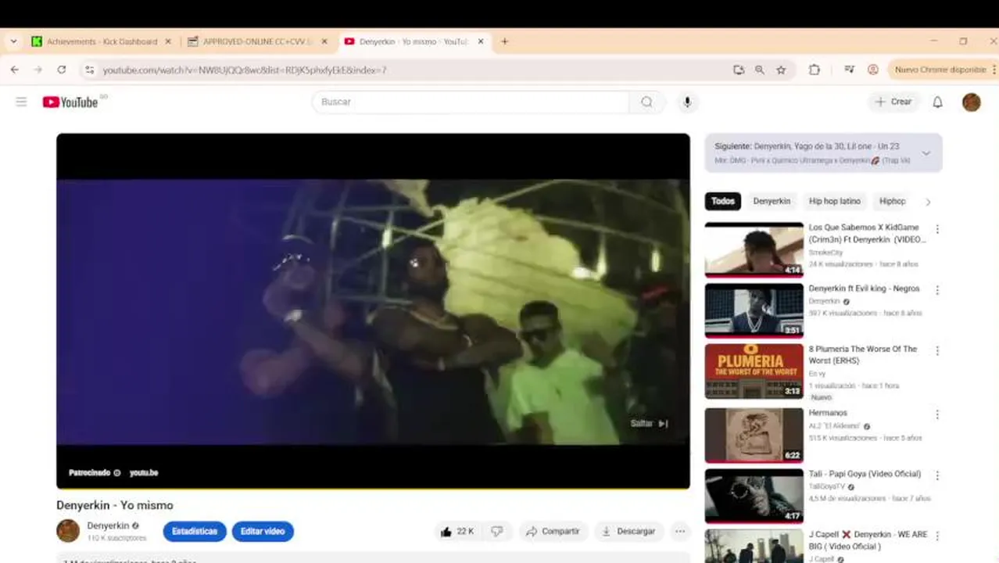Open options for Los Que Sabemos video
This screenshot has width=999, height=563.
(937, 229)
